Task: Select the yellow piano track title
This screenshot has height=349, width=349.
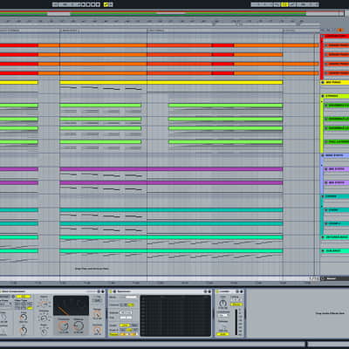Action: pyautogui.click(x=333, y=82)
